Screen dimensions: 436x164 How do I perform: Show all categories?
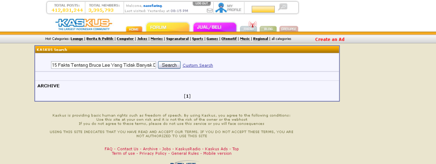pos(282,39)
